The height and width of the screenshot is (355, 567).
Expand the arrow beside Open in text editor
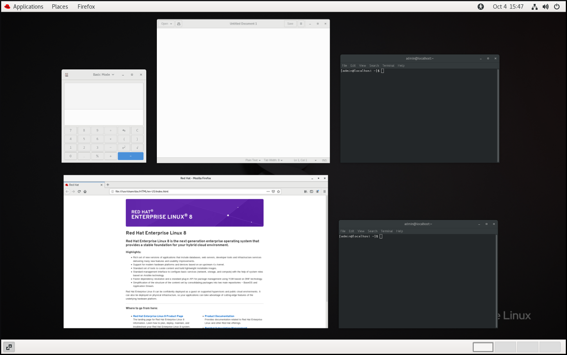coord(171,24)
